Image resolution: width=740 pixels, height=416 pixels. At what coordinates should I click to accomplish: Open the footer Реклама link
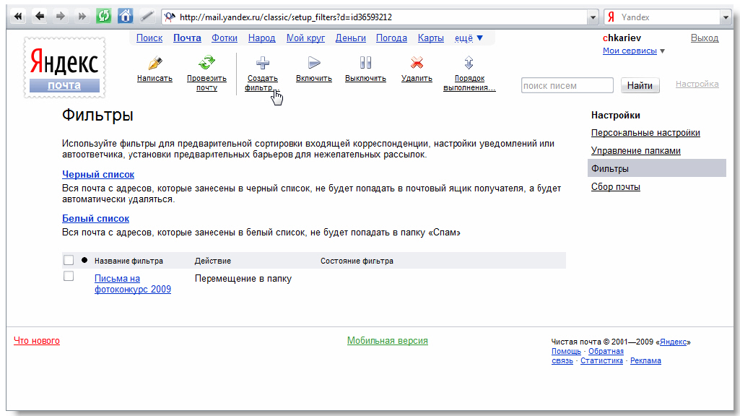coord(645,361)
